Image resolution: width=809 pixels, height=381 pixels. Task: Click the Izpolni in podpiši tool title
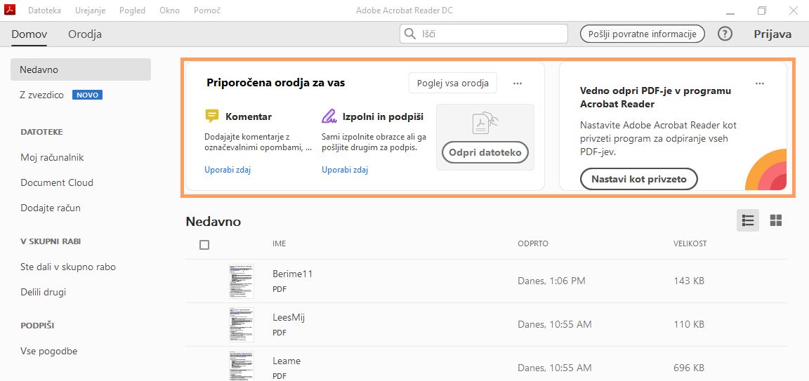[383, 117]
